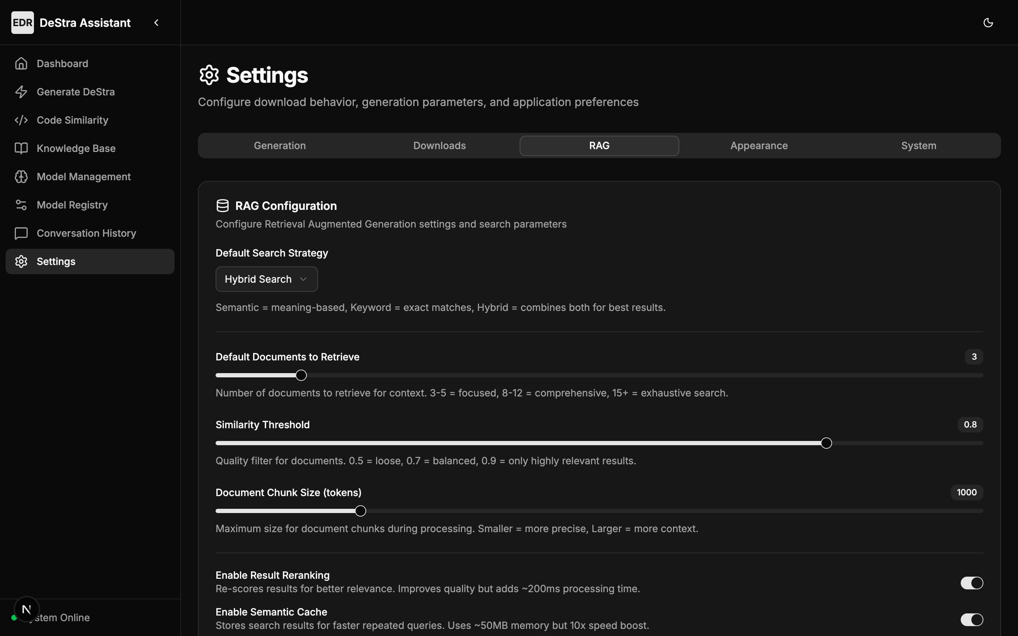Click the RAG Configuration database icon

coord(223,206)
